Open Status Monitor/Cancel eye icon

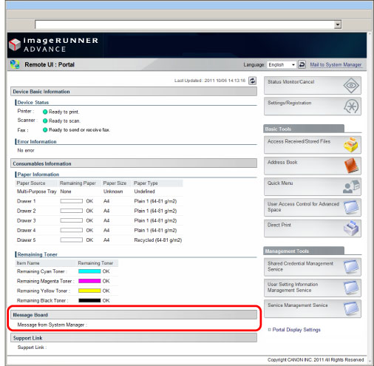pos(351,86)
